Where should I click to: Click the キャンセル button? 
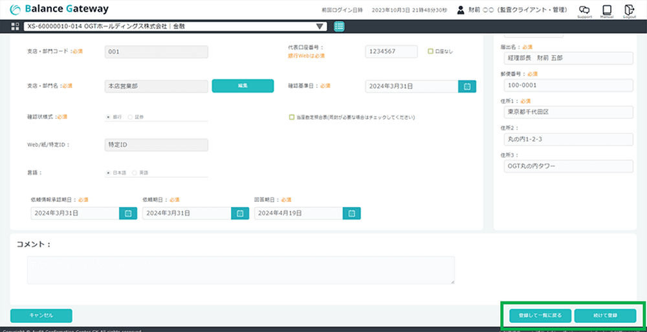(x=41, y=315)
